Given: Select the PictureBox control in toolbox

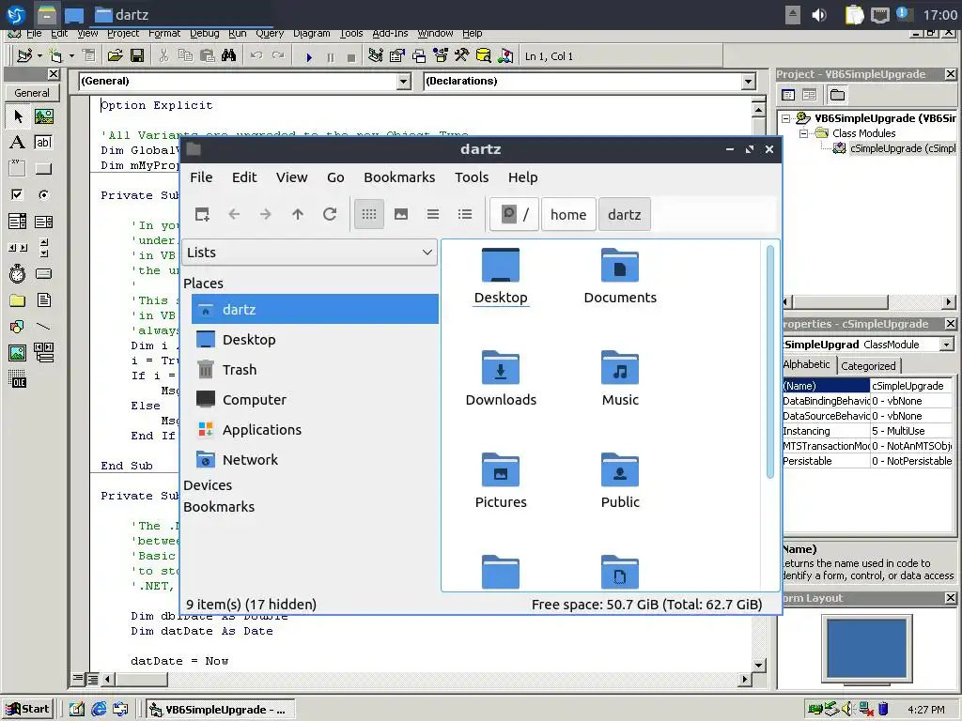Looking at the screenshot, I should (43, 115).
